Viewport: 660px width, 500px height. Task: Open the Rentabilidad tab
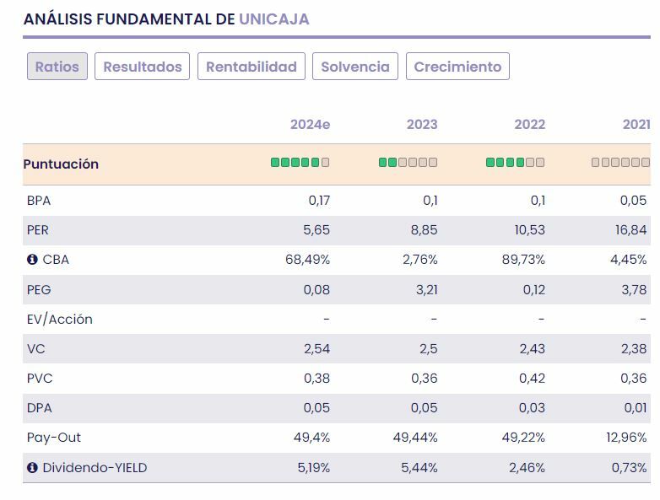pyautogui.click(x=252, y=67)
